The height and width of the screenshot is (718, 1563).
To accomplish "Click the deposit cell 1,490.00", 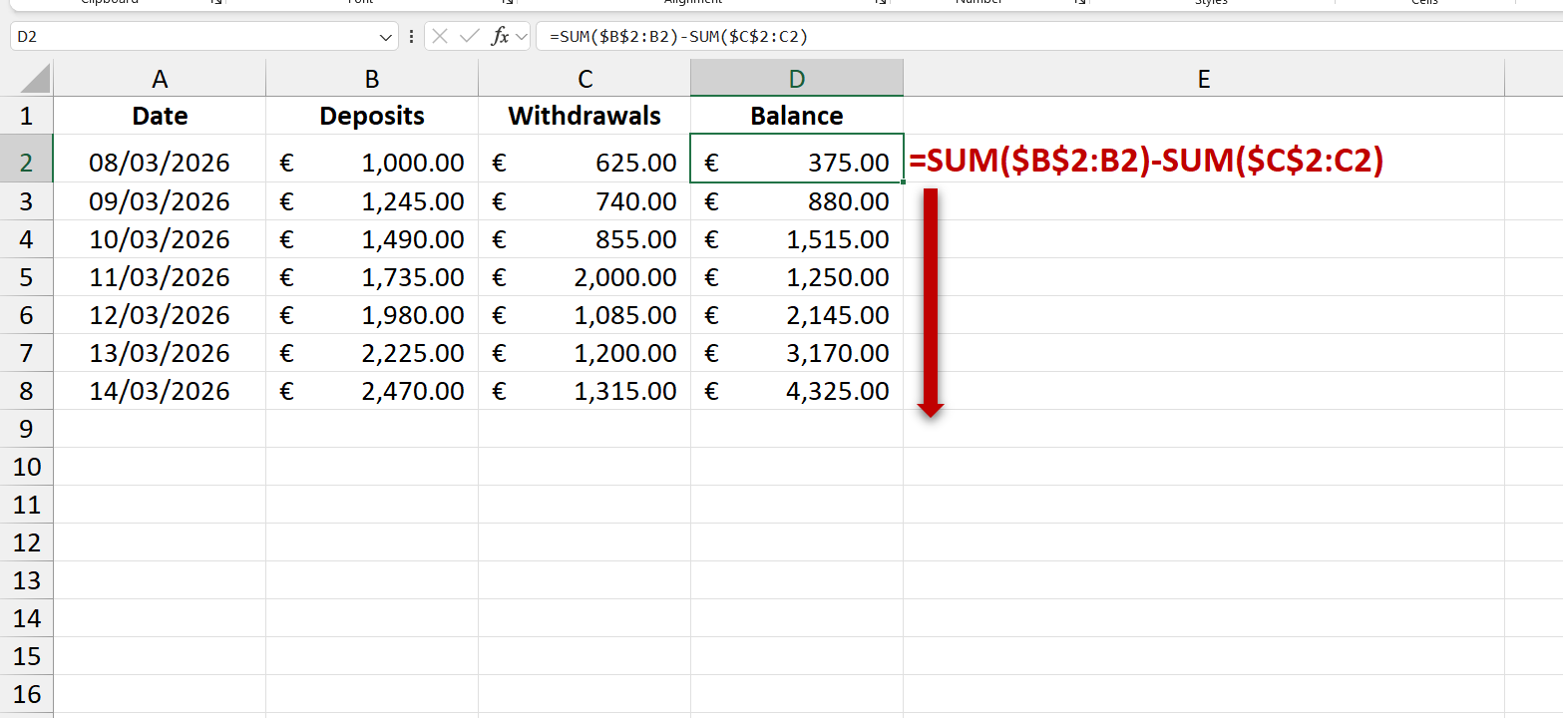I will tap(372, 239).
